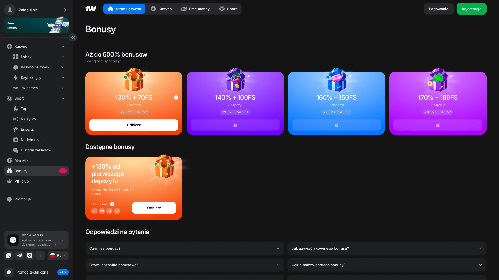Open the Free money top tab
Screen dimensions: 499x280
pyautogui.click(x=195, y=9)
